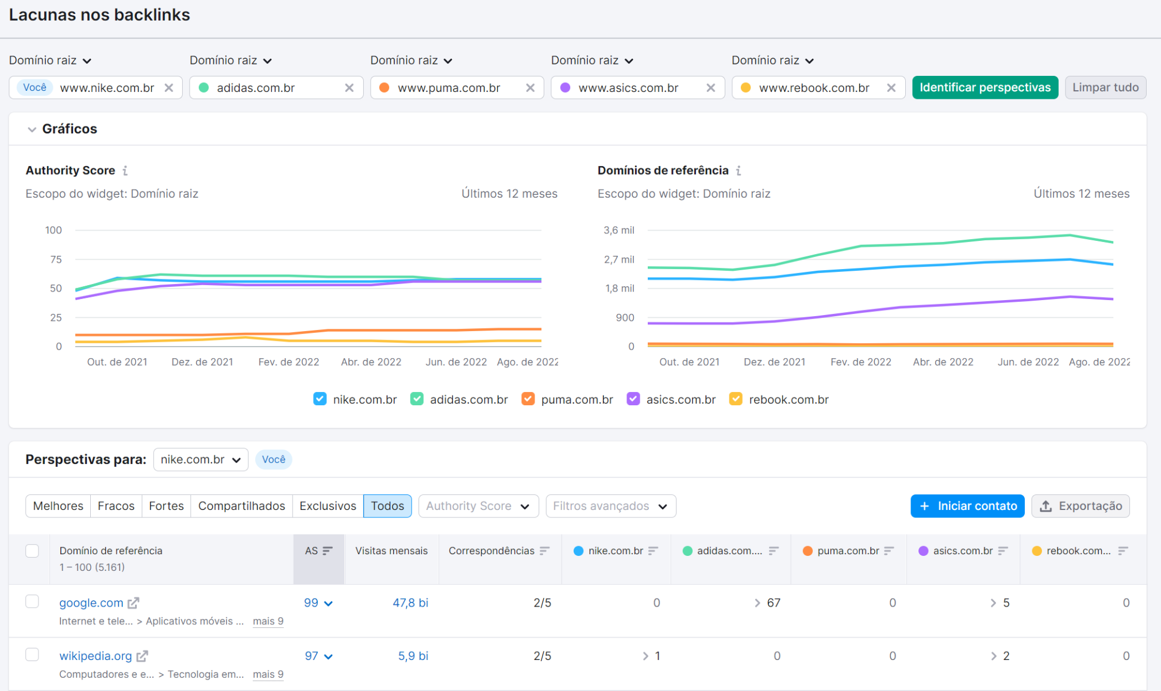Sort by AS column icon
Viewport: 1161px width, 691px height.
(x=328, y=551)
